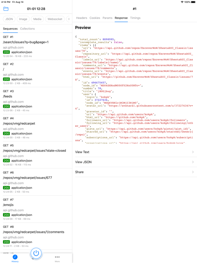Tap the "title": "[BUG]bug" line
Viewport: 197px width, 263px height.
click(97, 91)
